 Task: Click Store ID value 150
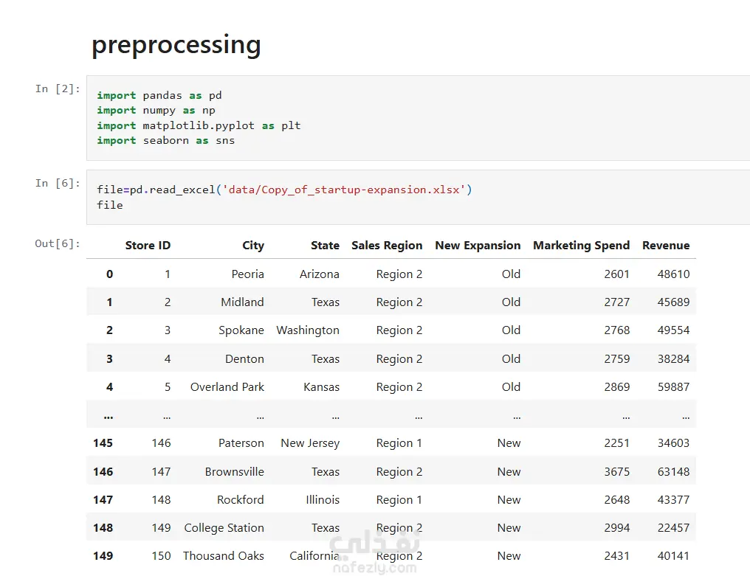tap(161, 556)
